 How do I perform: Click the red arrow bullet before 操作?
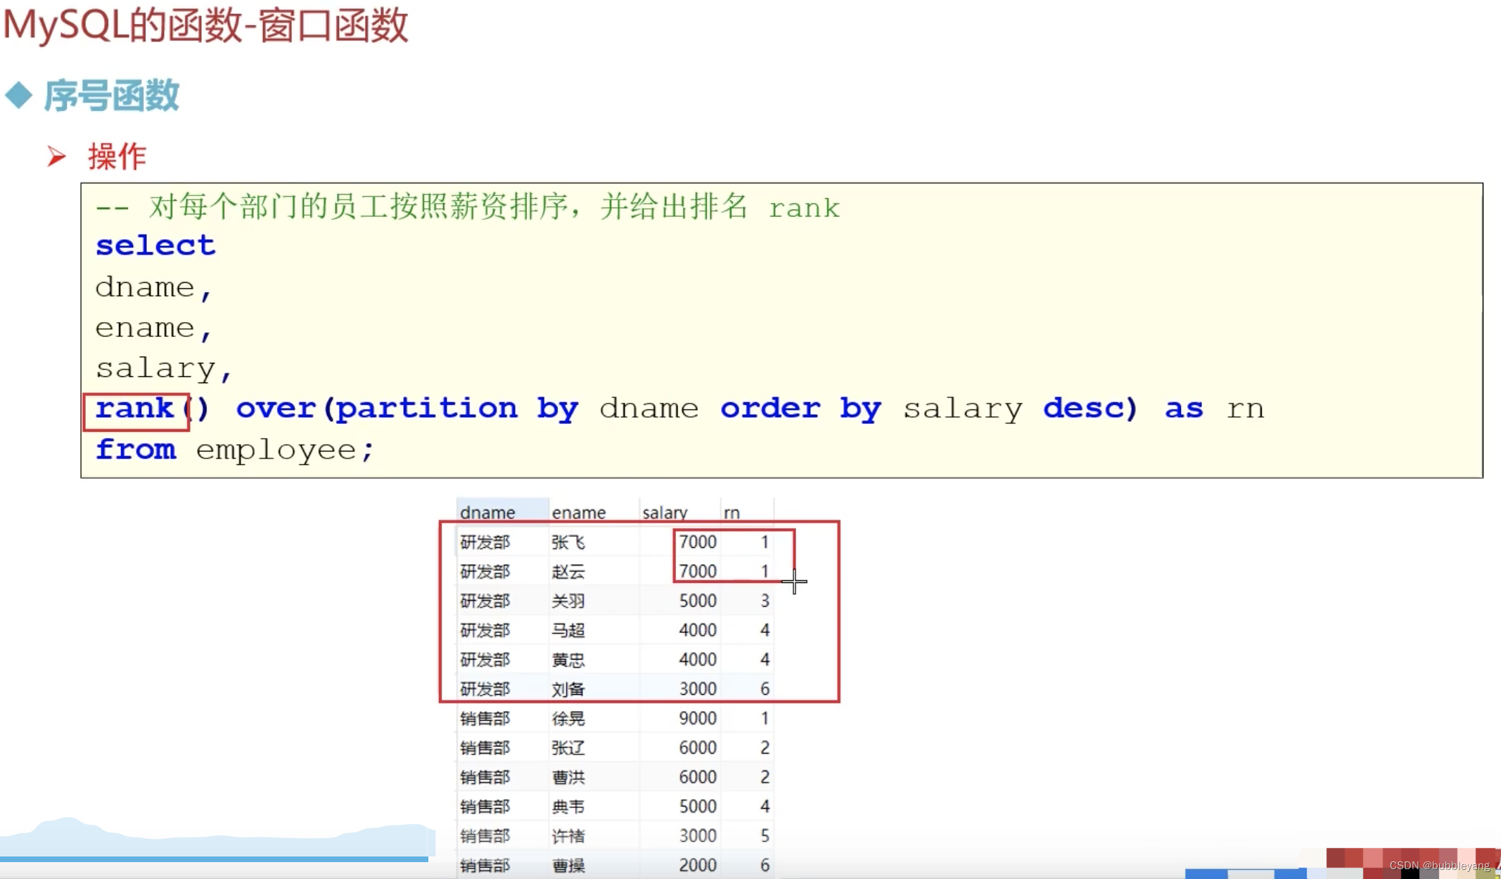(x=56, y=156)
